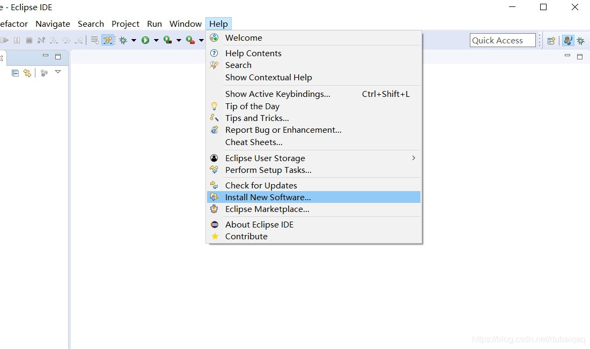Open the left view's View Menu triangle
This screenshot has height=349, width=590.
[58, 71]
